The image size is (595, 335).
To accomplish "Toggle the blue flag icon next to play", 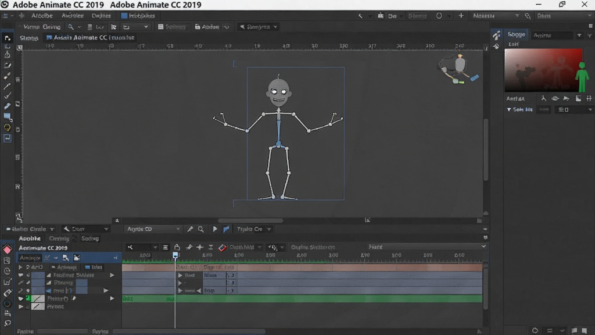I will (x=226, y=229).
